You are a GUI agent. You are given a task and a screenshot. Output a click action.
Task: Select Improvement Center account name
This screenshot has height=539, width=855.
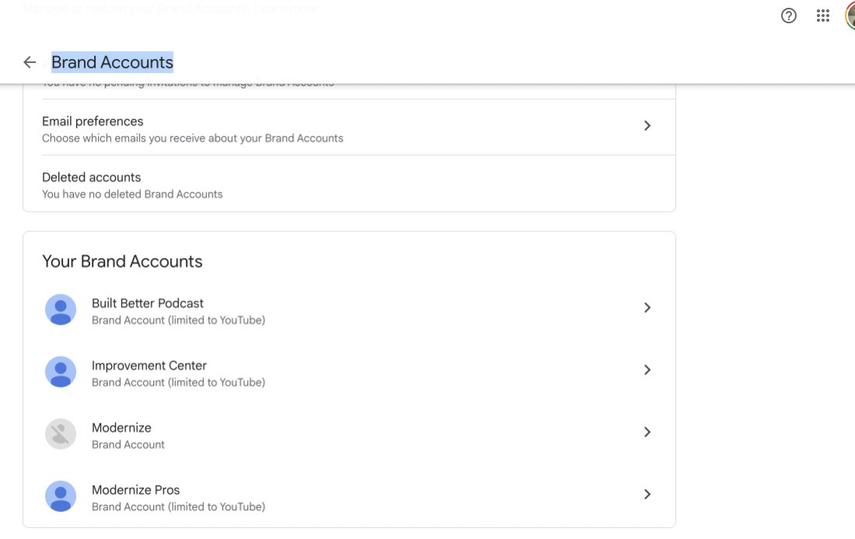149,366
